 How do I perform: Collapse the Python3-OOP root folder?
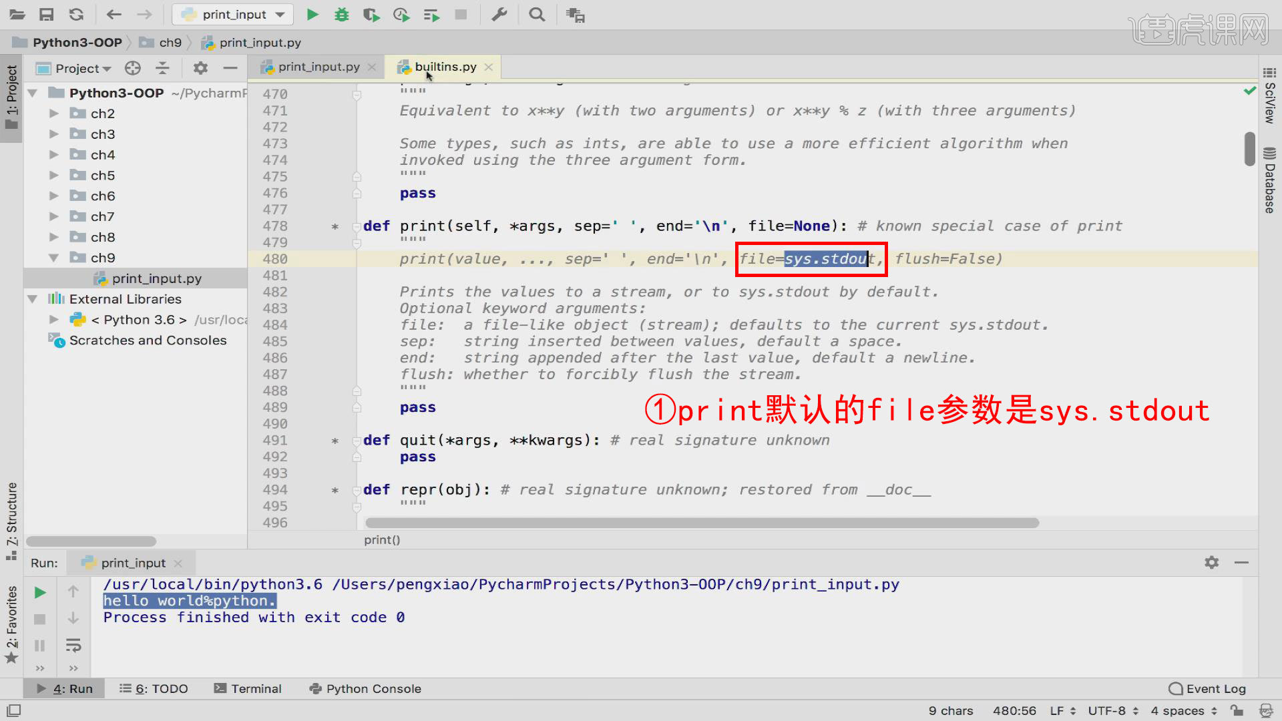tap(32, 93)
